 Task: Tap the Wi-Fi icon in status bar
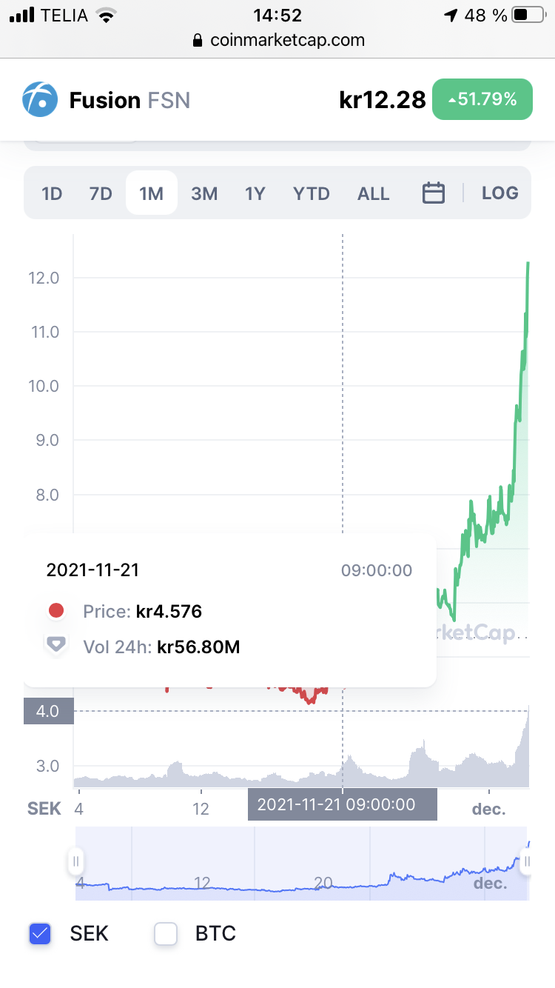(107, 15)
